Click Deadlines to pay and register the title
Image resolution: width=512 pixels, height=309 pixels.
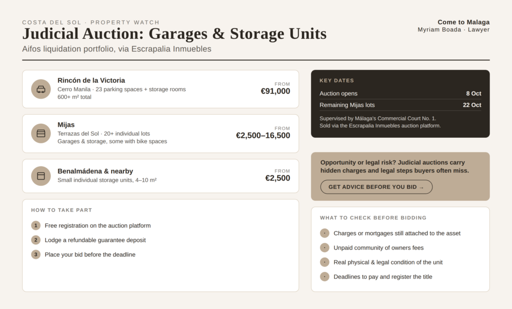382,277
